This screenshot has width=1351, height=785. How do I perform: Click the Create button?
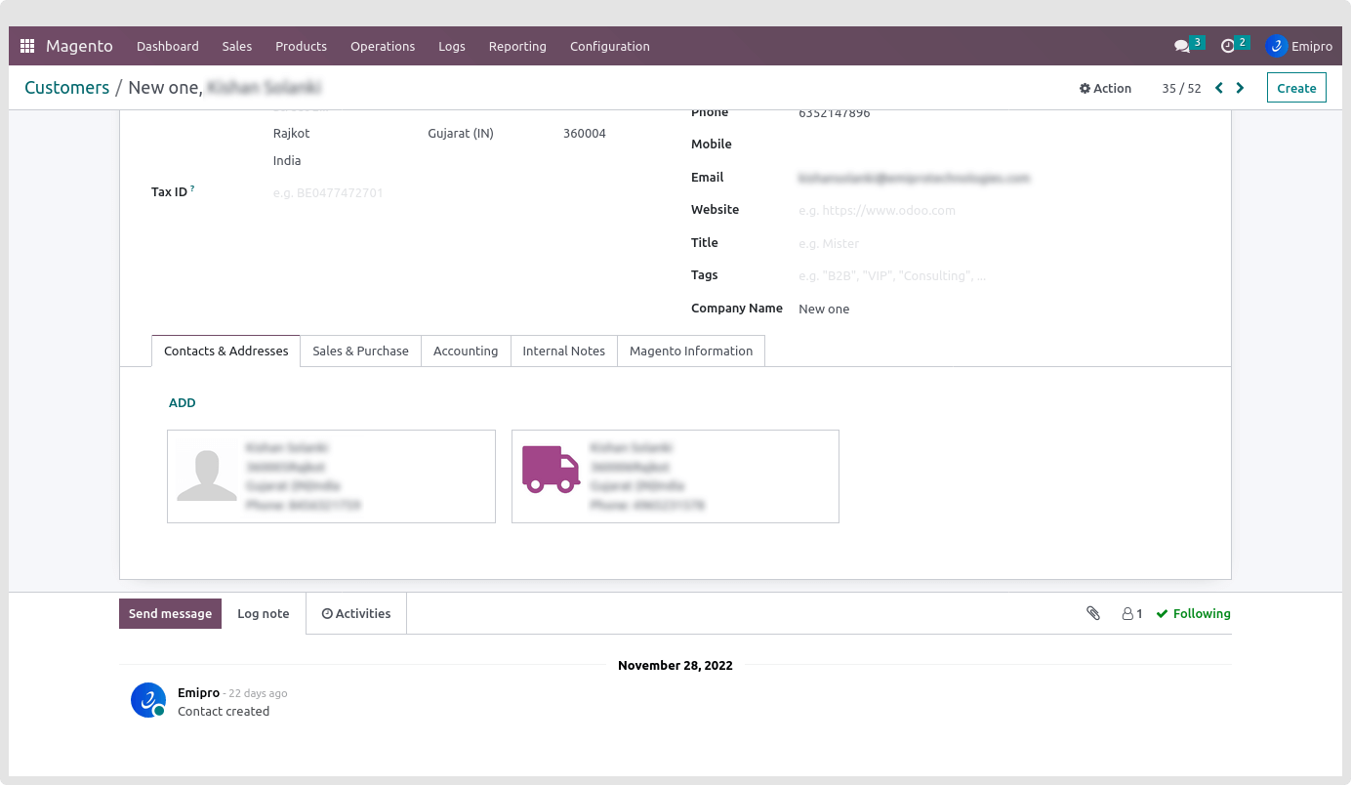tap(1296, 88)
